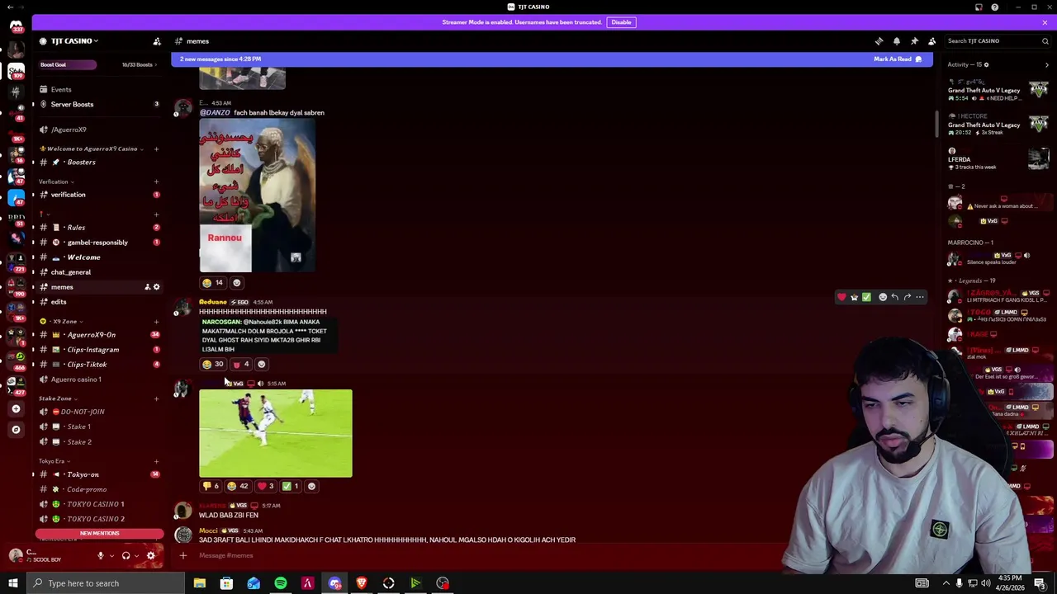
Task: Collapse the Stake Zone category
Action: 58,398
